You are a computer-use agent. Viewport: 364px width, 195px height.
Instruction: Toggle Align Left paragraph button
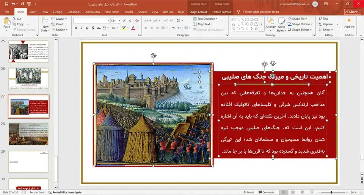click(x=146, y=28)
